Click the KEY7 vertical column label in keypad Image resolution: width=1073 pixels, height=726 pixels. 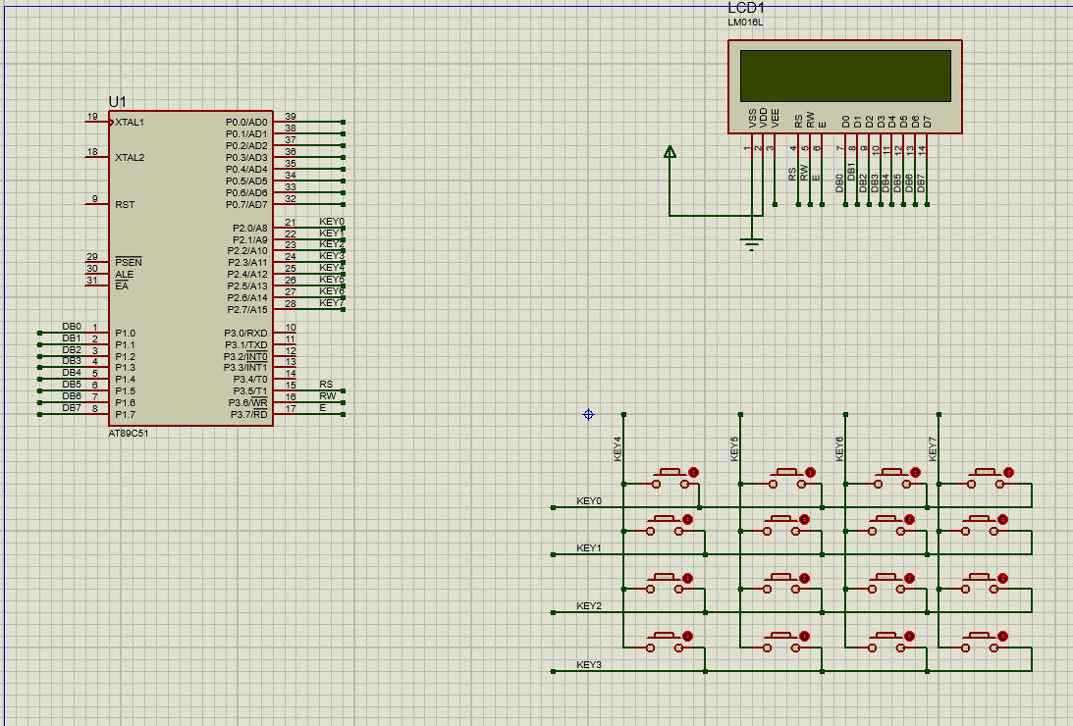click(932, 448)
